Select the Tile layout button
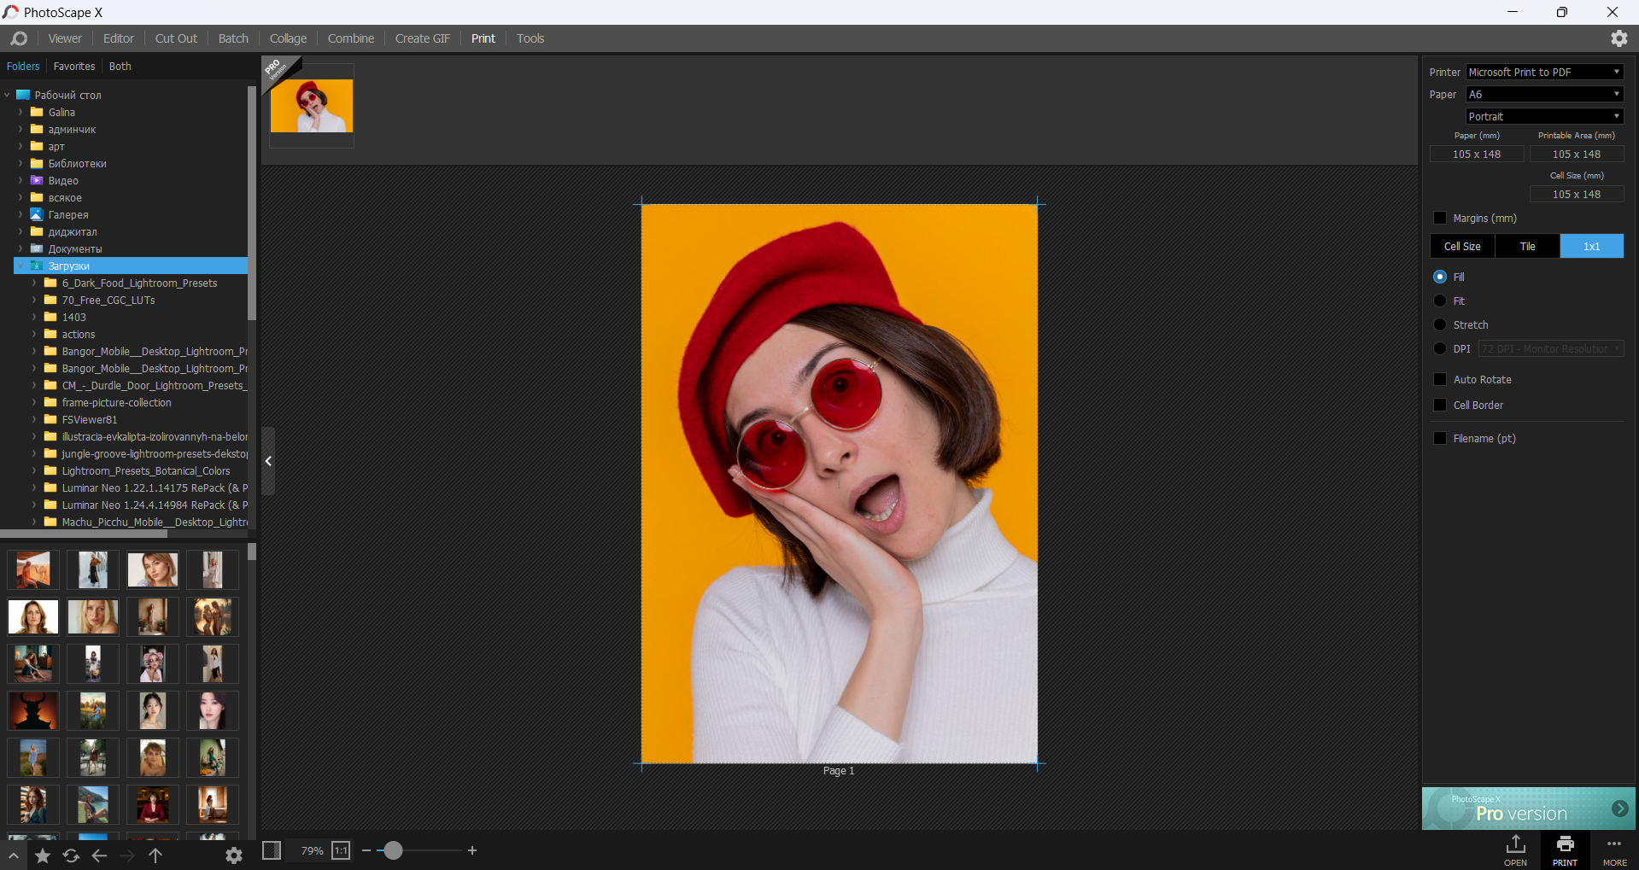This screenshot has height=870, width=1639. [1527, 247]
